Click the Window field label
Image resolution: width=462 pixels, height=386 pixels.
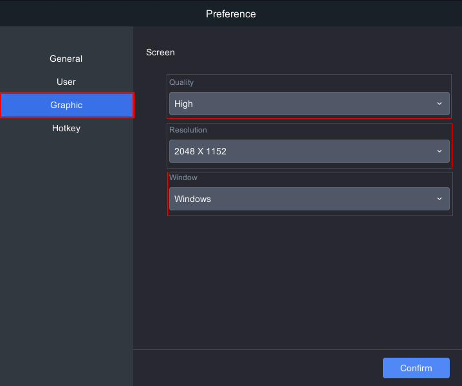(183, 178)
